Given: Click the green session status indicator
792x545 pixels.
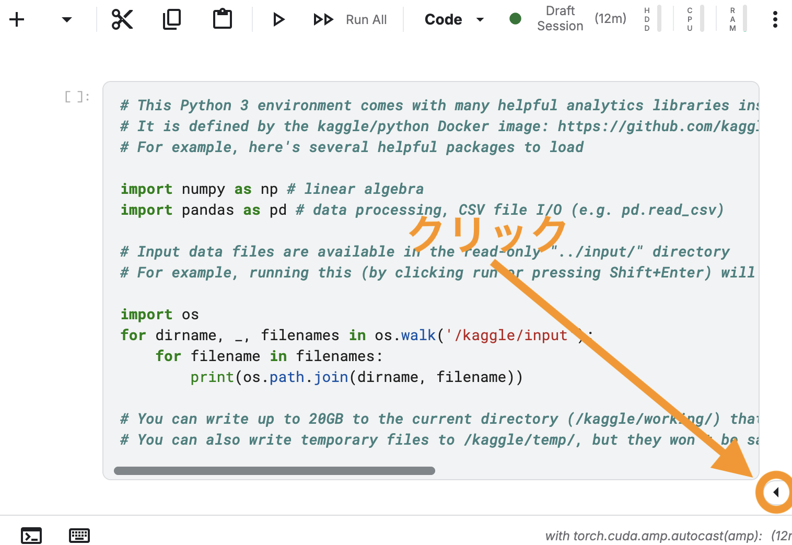Looking at the screenshot, I should point(515,19).
